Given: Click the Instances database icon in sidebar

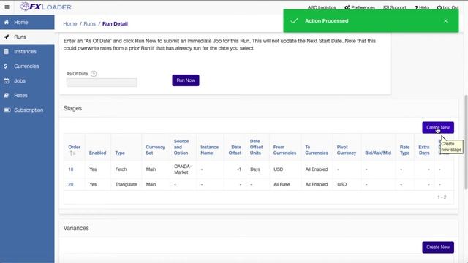Looking at the screenshot, I should pyautogui.click(x=7, y=52).
